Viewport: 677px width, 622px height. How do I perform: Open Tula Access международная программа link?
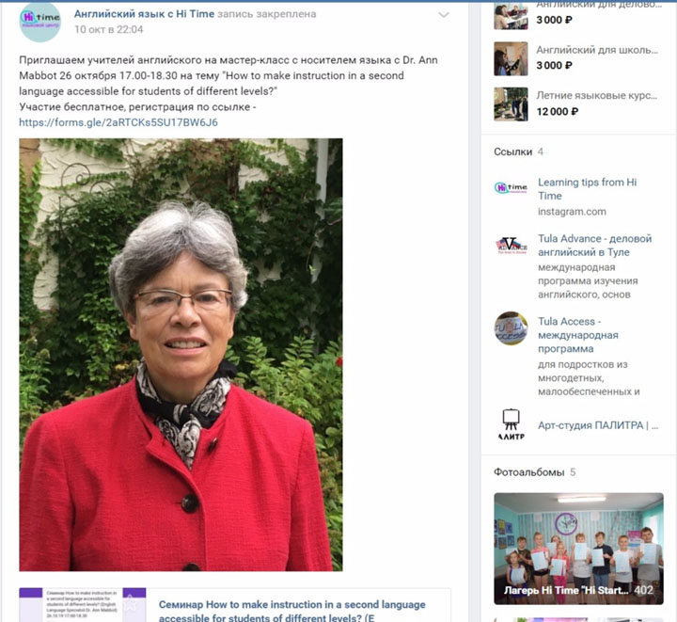(577, 335)
